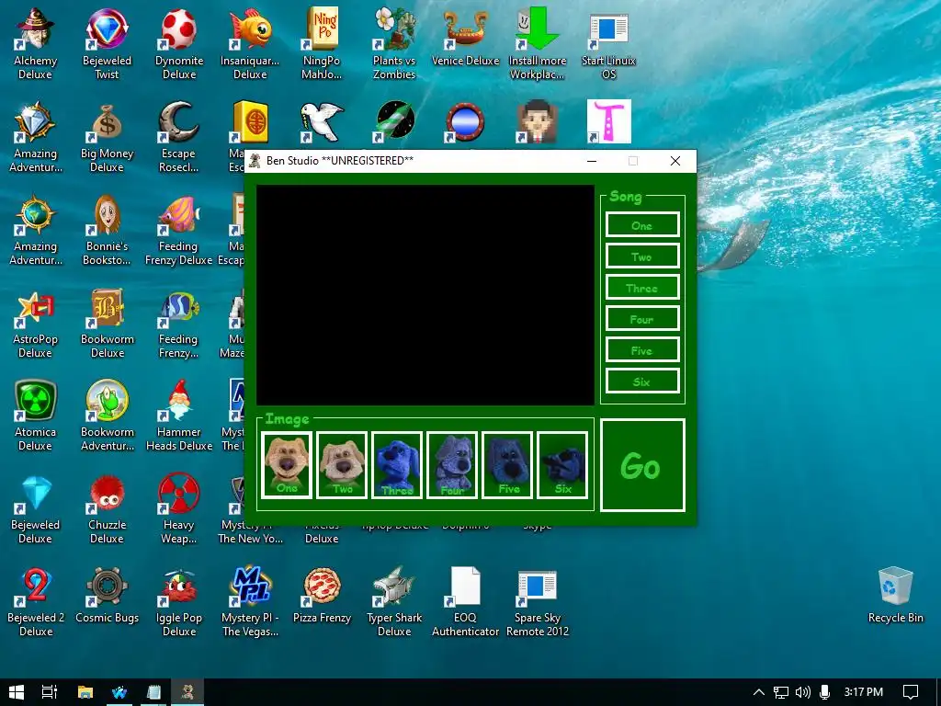Select Ben image thumbnail Two
941x706 pixels.
(x=342, y=464)
